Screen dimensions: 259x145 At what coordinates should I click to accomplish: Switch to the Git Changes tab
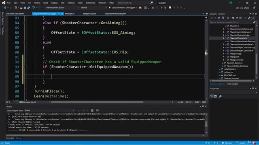(x=233, y=84)
